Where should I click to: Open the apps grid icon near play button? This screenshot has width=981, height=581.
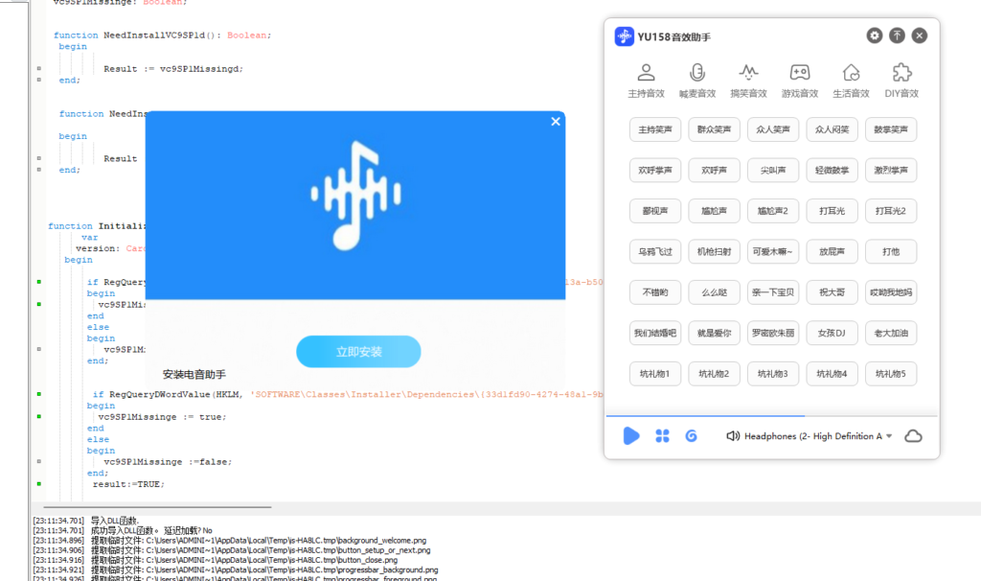(x=662, y=435)
